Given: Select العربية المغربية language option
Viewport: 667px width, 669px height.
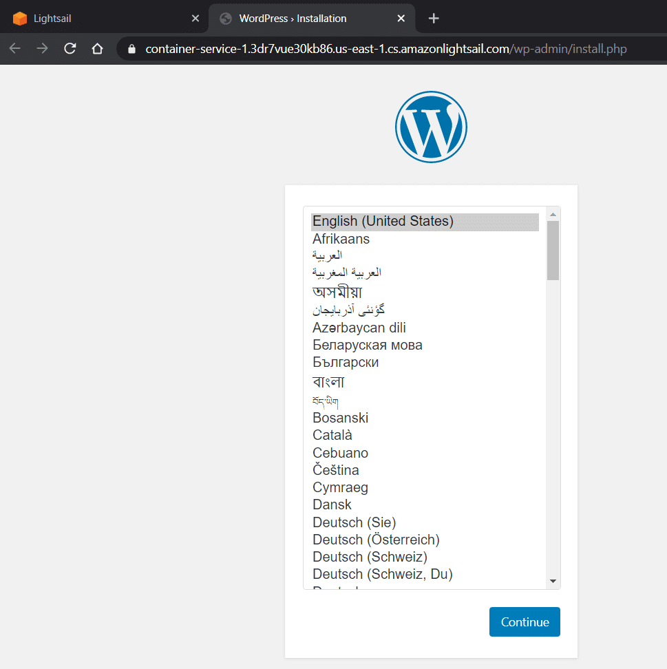Looking at the screenshot, I should click(425, 273).
